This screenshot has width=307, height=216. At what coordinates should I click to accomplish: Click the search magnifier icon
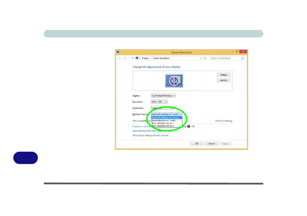(x=242, y=58)
